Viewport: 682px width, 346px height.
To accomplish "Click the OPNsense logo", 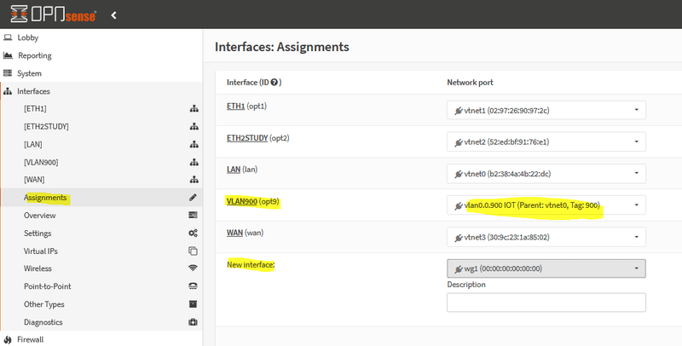I will coord(53,14).
